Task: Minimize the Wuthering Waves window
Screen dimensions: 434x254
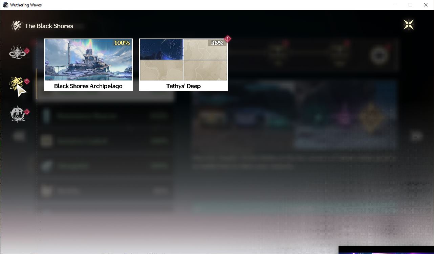Action: point(395,5)
